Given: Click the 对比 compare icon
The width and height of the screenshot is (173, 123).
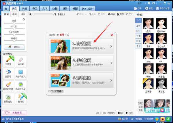Looking at the screenshot, I should click(x=120, y=113).
